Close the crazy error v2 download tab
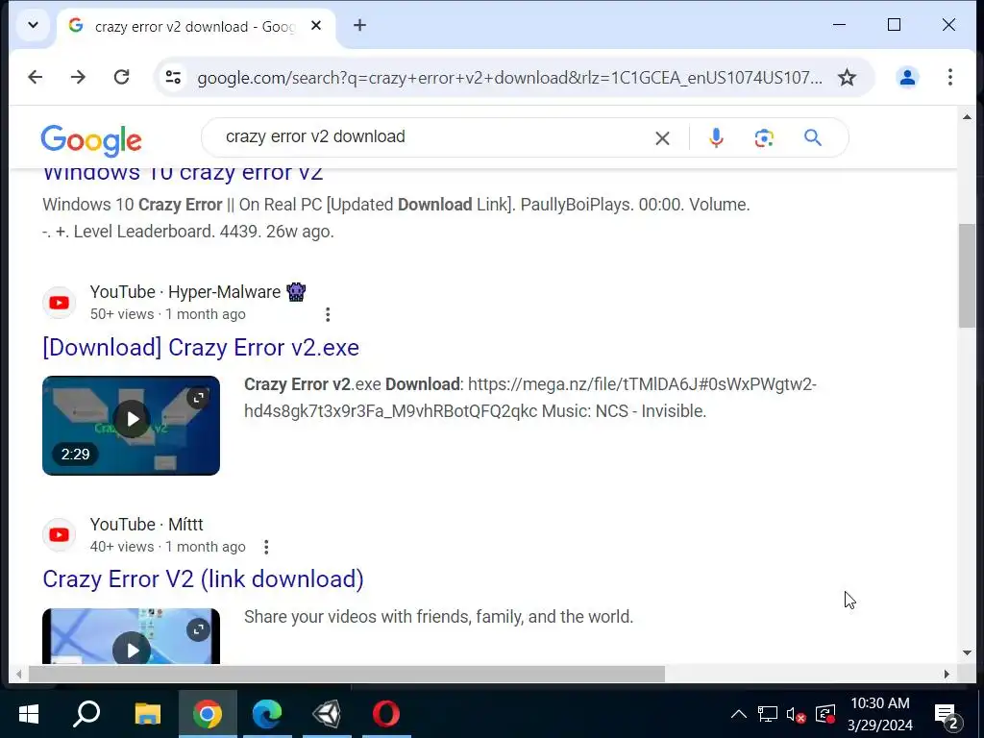The height and width of the screenshot is (738, 984). click(316, 26)
